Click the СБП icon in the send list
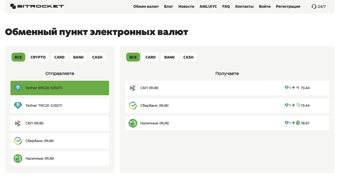This screenshot has width=340, height=181. click(18, 123)
